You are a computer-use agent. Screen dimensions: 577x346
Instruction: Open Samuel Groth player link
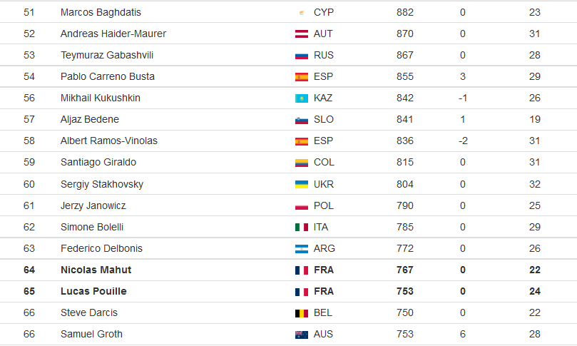click(91, 334)
